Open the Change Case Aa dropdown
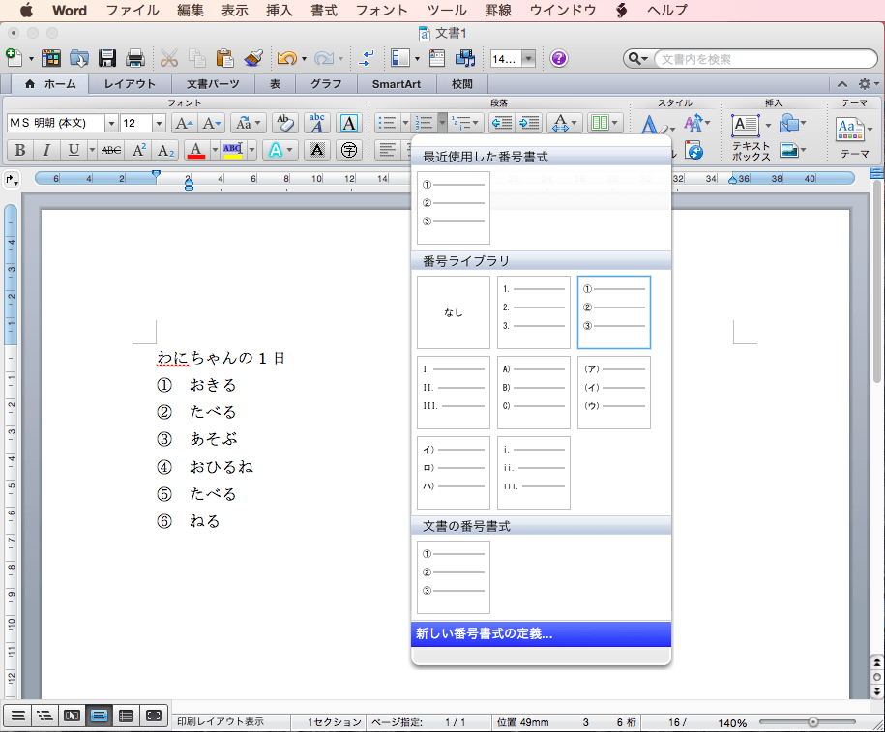This screenshot has width=885, height=732. [x=248, y=123]
